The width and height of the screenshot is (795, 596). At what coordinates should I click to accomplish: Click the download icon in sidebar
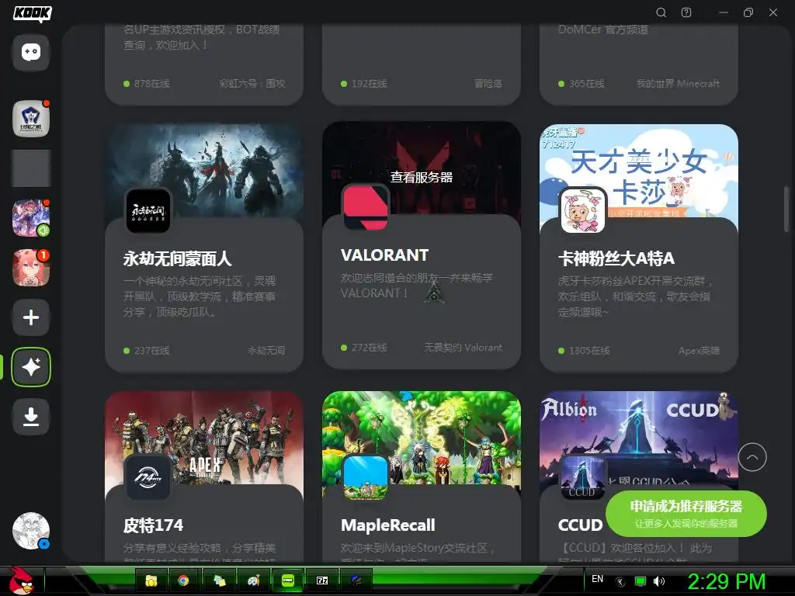click(x=31, y=417)
